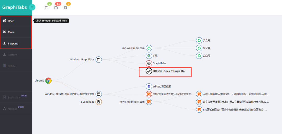Screen dimensions: 282x134
Task: Click 快科技_百度搜索 label text
Action: click(162, 86)
